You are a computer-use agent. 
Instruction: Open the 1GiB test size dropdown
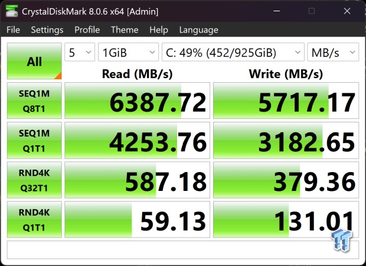pyautogui.click(x=128, y=52)
